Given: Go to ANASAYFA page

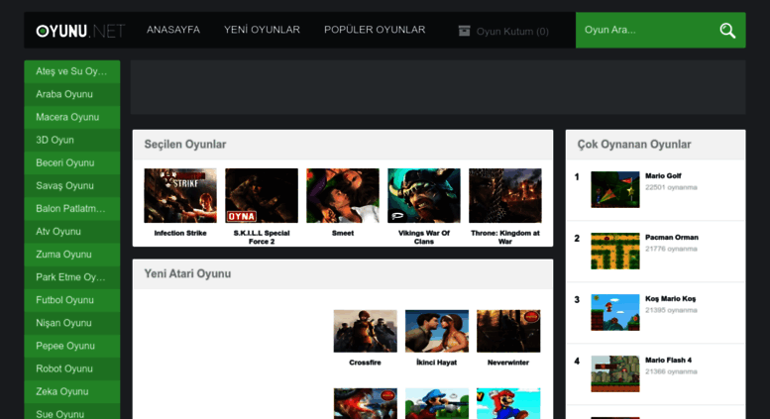Looking at the screenshot, I should [173, 30].
